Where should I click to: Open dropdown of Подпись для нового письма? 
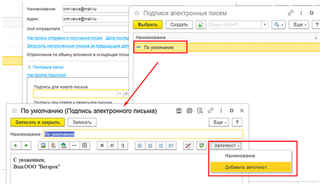pos(119,93)
